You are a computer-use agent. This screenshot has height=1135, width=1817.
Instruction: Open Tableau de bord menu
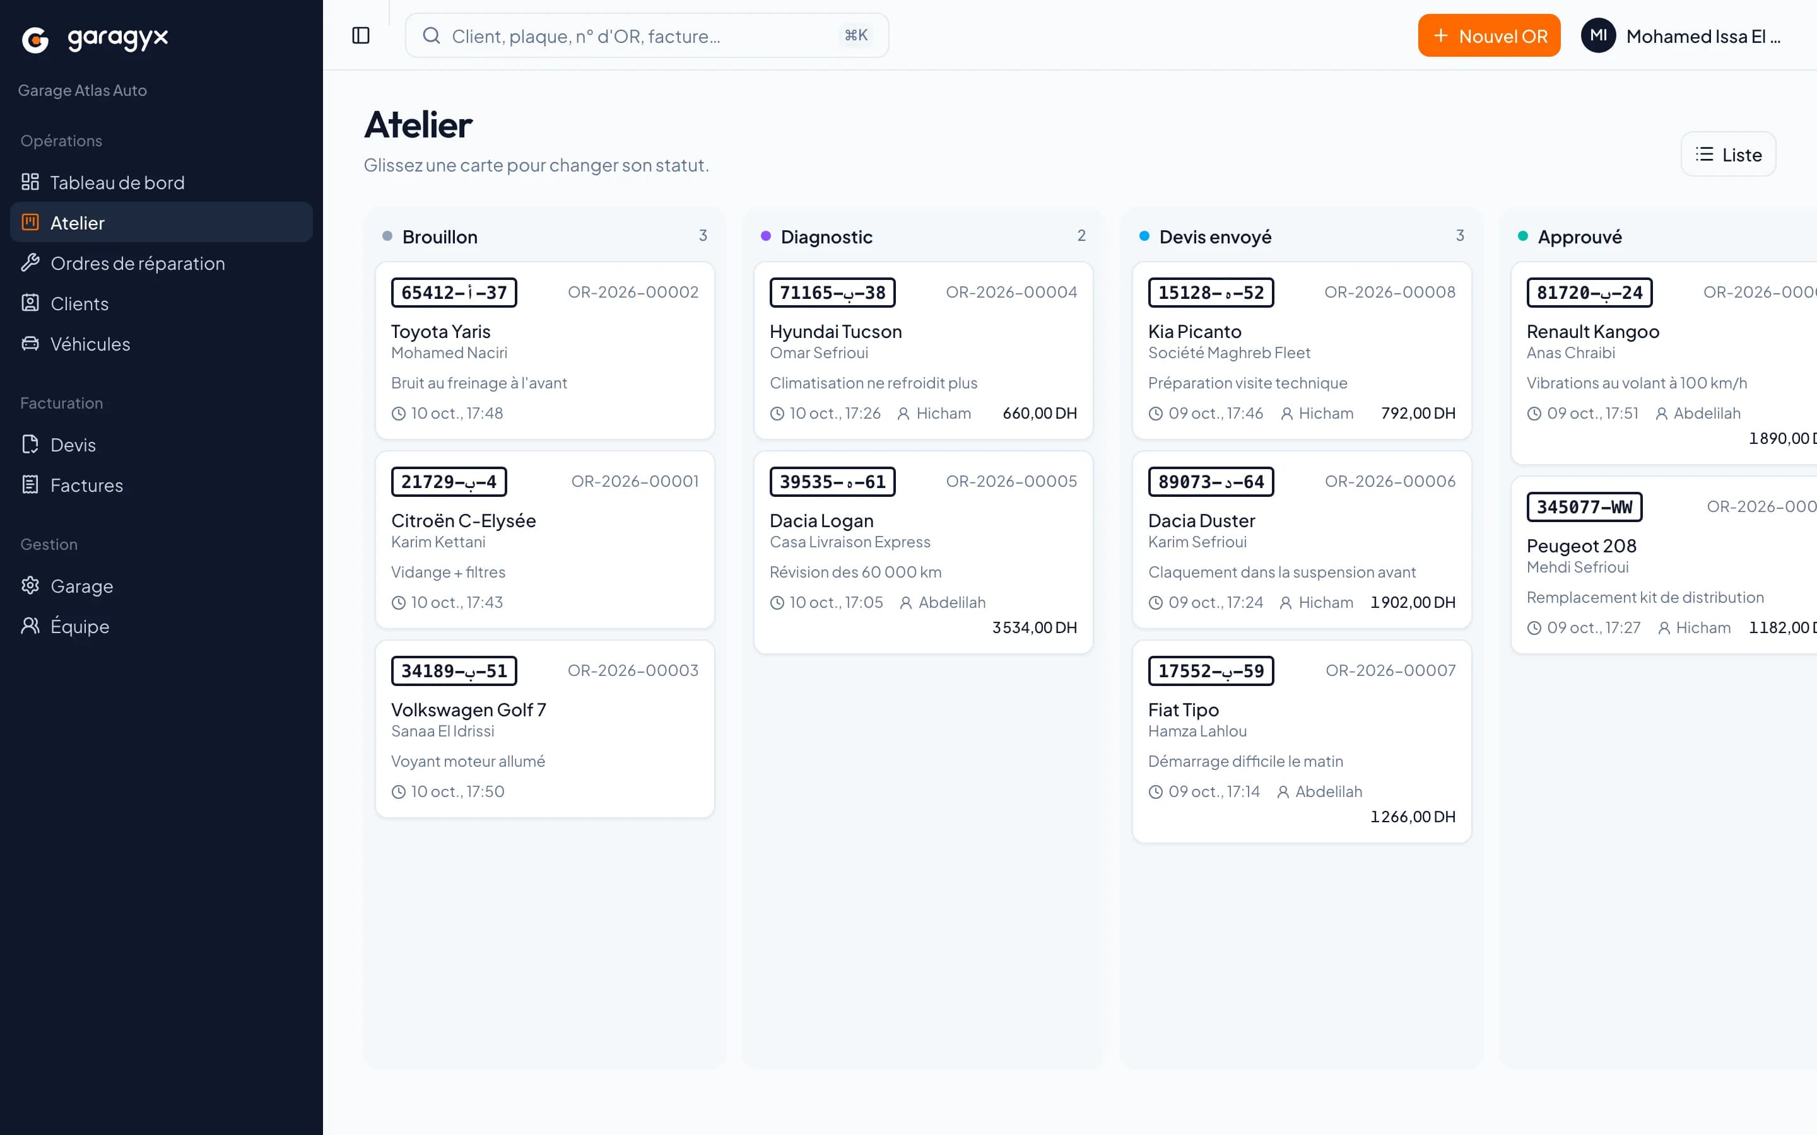coord(162,182)
